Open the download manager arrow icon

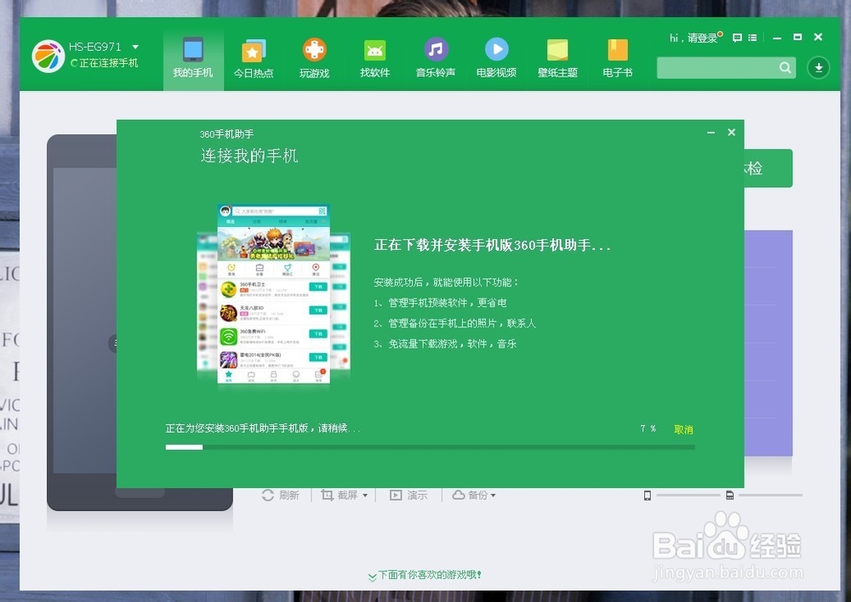coord(819,68)
